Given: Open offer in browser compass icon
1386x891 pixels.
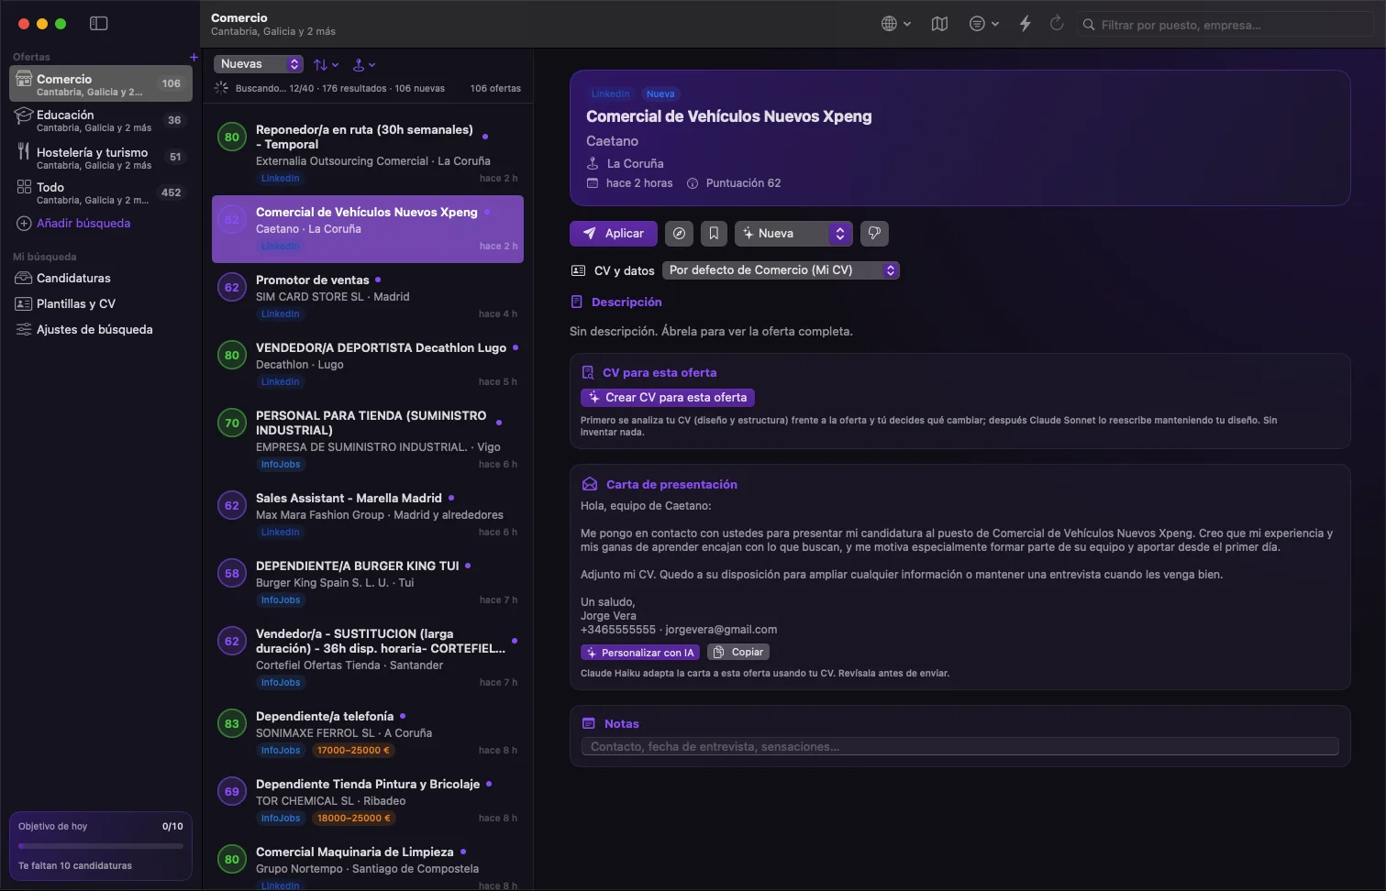Looking at the screenshot, I should click(x=679, y=234).
